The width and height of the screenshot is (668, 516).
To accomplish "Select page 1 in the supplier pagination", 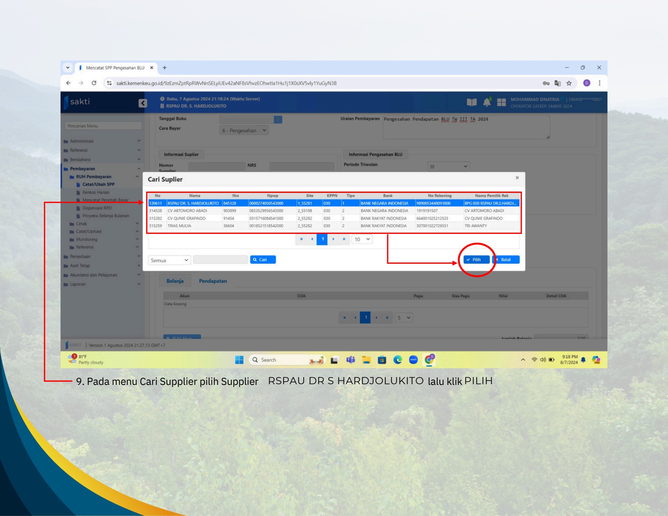I will (x=323, y=239).
